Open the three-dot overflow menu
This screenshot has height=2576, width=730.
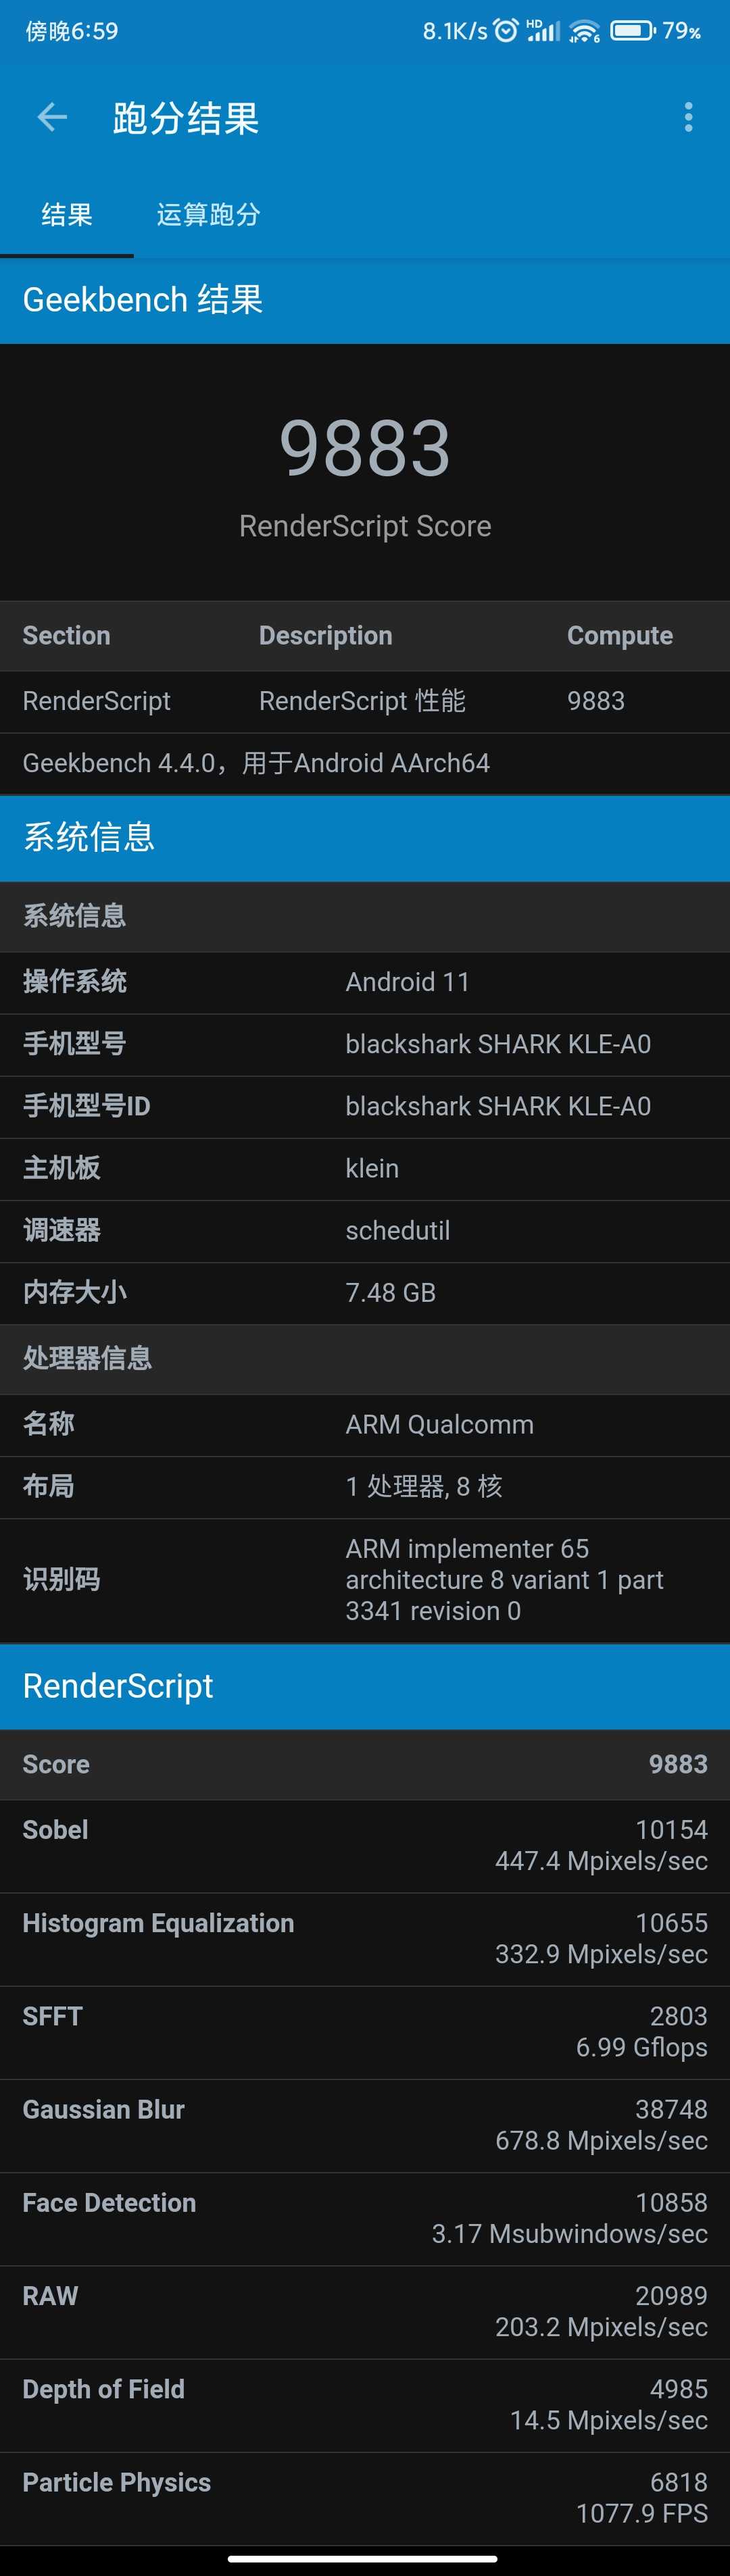point(688,118)
